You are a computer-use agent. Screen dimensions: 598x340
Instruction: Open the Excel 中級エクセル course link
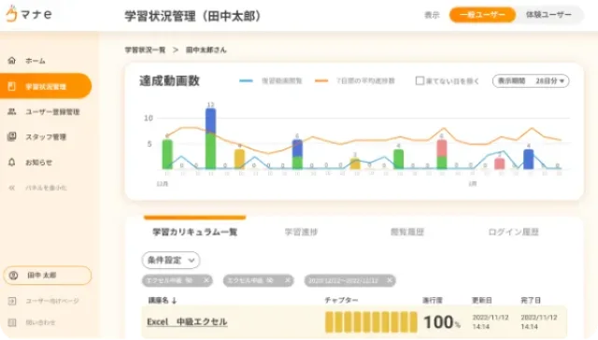coord(187,321)
